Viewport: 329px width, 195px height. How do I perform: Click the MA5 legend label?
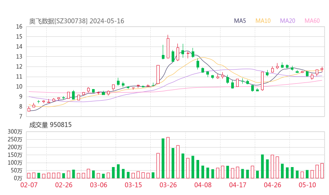(x=240, y=21)
